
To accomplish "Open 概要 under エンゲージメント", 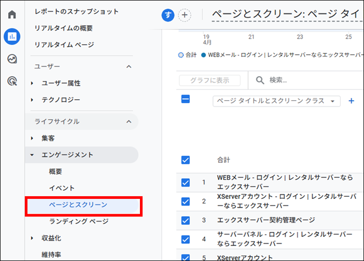I will tap(55, 172).
